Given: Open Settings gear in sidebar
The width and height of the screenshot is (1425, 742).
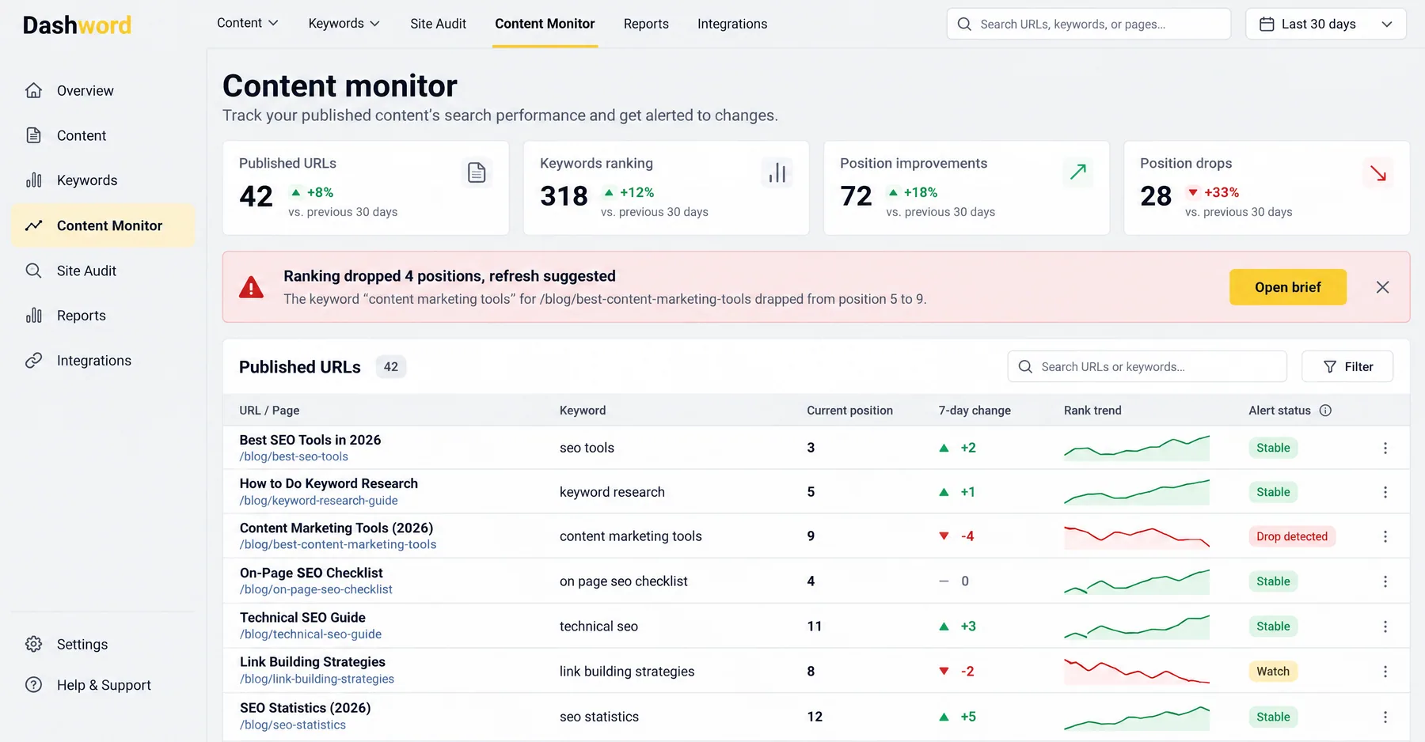Looking at the screenshot, I should 33,644.
